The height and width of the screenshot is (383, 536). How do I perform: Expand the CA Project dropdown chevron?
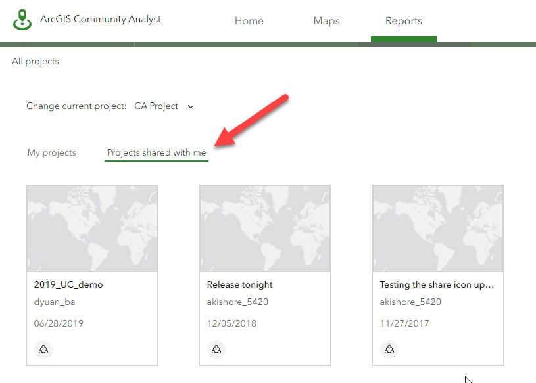click(191, 106)
